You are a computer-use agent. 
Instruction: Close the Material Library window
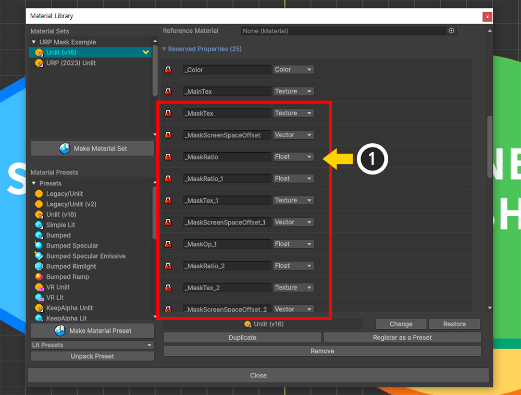[487, 17]
